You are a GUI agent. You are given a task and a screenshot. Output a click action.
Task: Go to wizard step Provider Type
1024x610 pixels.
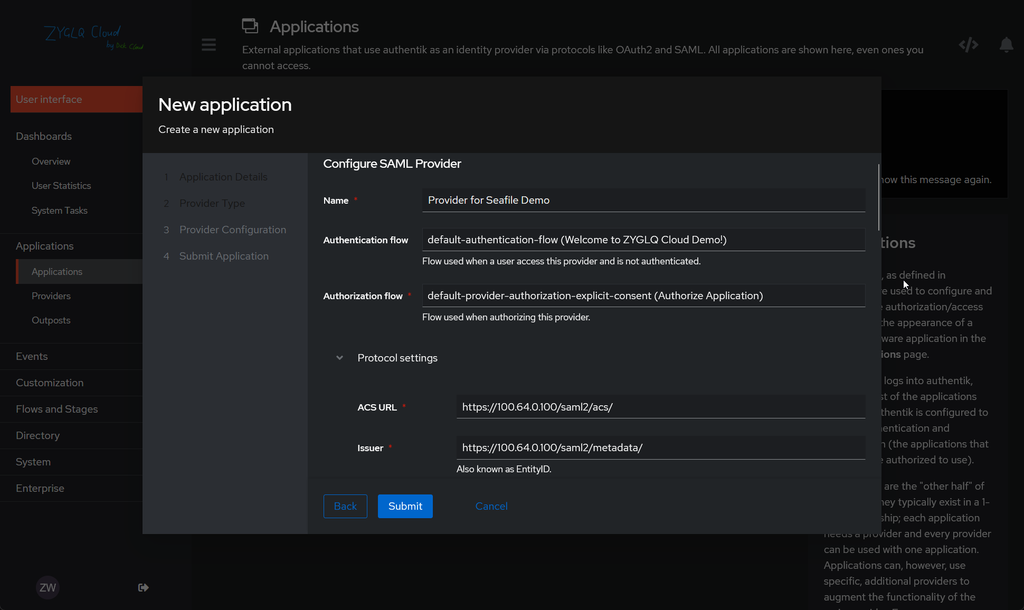[212, 203]
